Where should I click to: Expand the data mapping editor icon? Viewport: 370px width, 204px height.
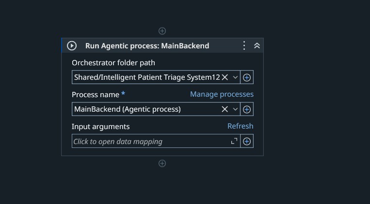coord(234,141)
